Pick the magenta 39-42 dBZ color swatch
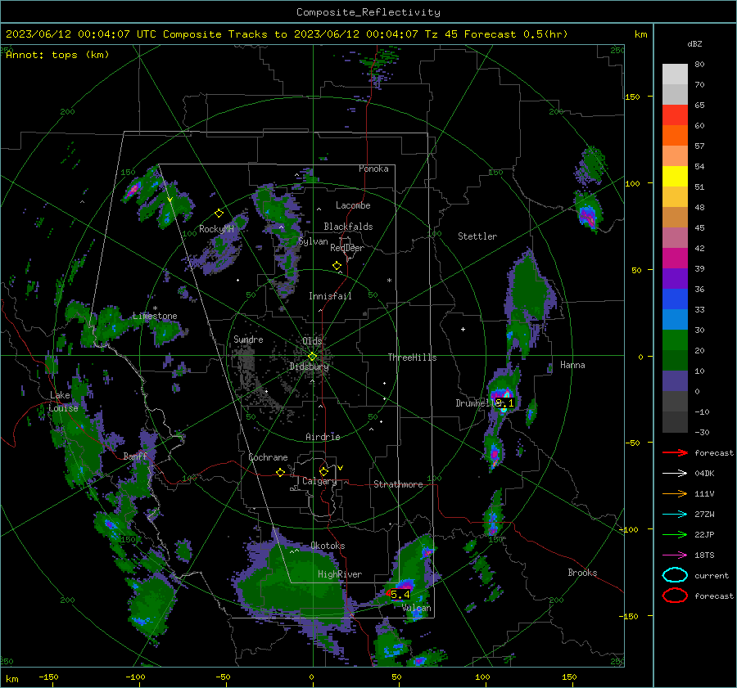 click(675, 259)
